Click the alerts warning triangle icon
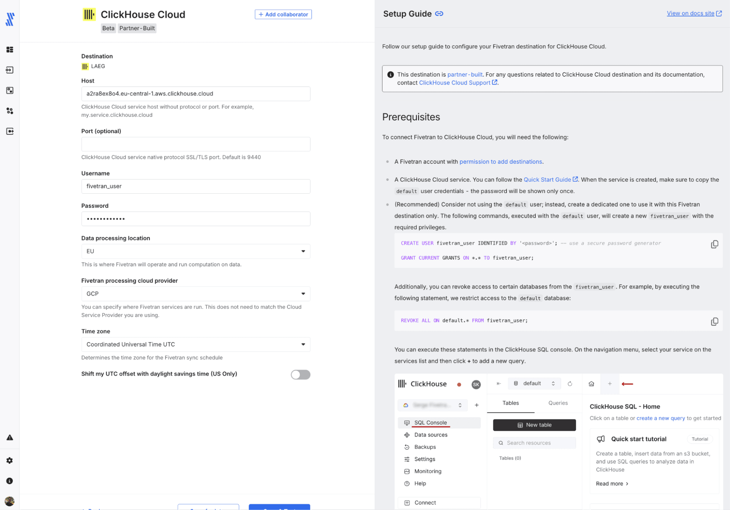The image size is (730, 510). (x=10, y=437)
